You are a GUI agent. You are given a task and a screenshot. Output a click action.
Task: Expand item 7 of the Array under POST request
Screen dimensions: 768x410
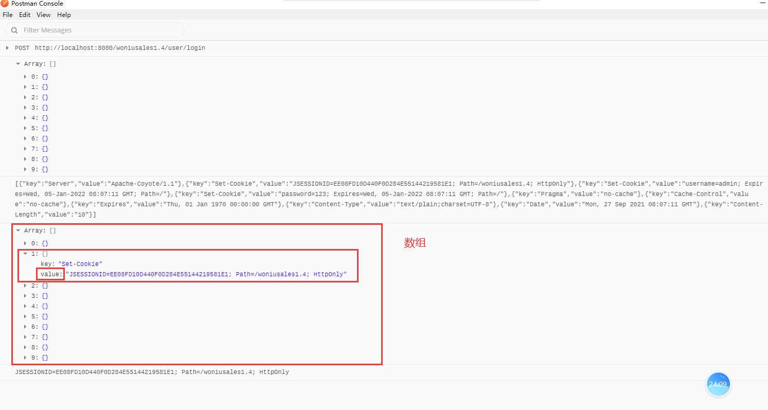point(25,149)
